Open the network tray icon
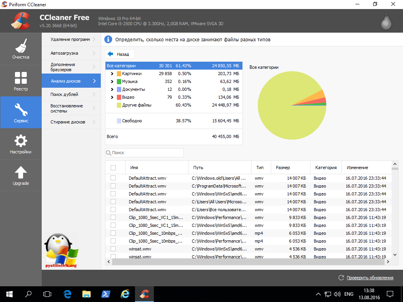The image size is (403, 302). click(x=328, y=294)
